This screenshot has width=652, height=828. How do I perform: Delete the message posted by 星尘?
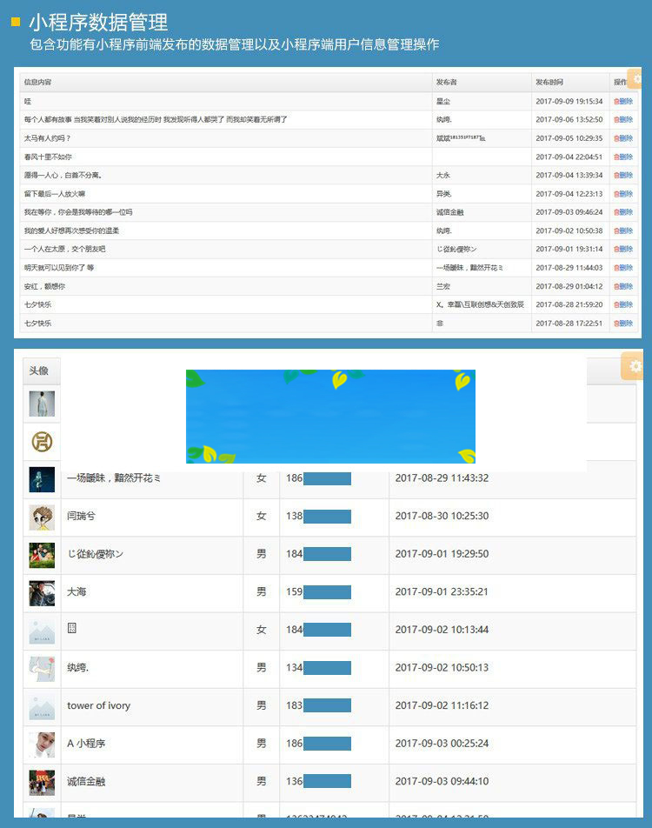pyautogui.click(x=623, y=102)
